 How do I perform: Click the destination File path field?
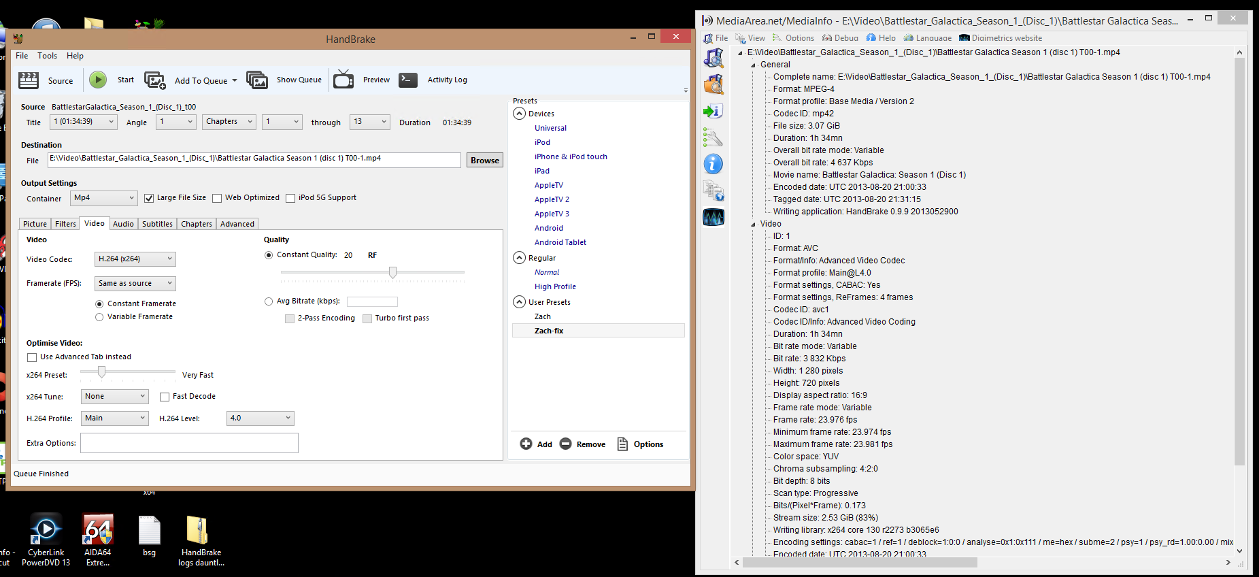254,160
